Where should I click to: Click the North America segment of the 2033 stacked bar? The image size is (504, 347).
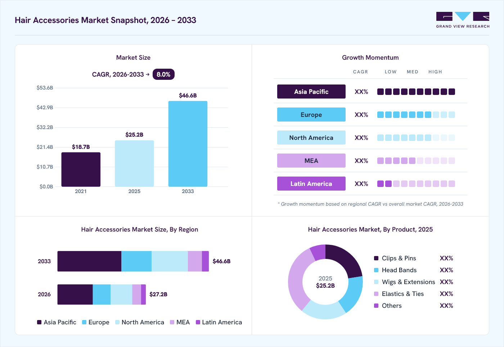[170, 261]
